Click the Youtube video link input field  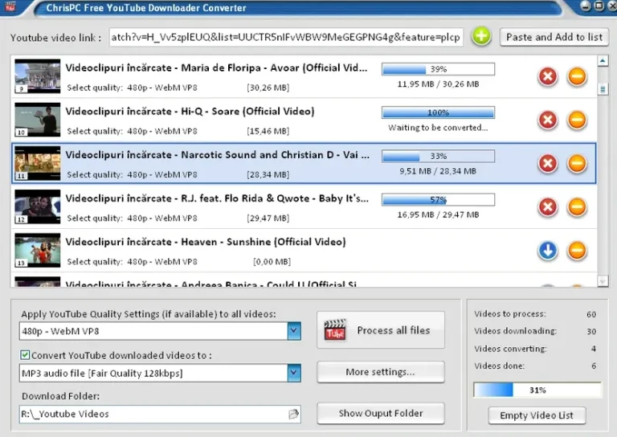tap(286, 37)
